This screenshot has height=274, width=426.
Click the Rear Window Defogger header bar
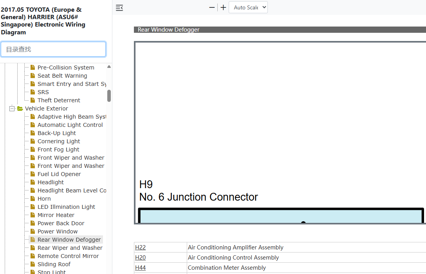click(x=280, y=30)
